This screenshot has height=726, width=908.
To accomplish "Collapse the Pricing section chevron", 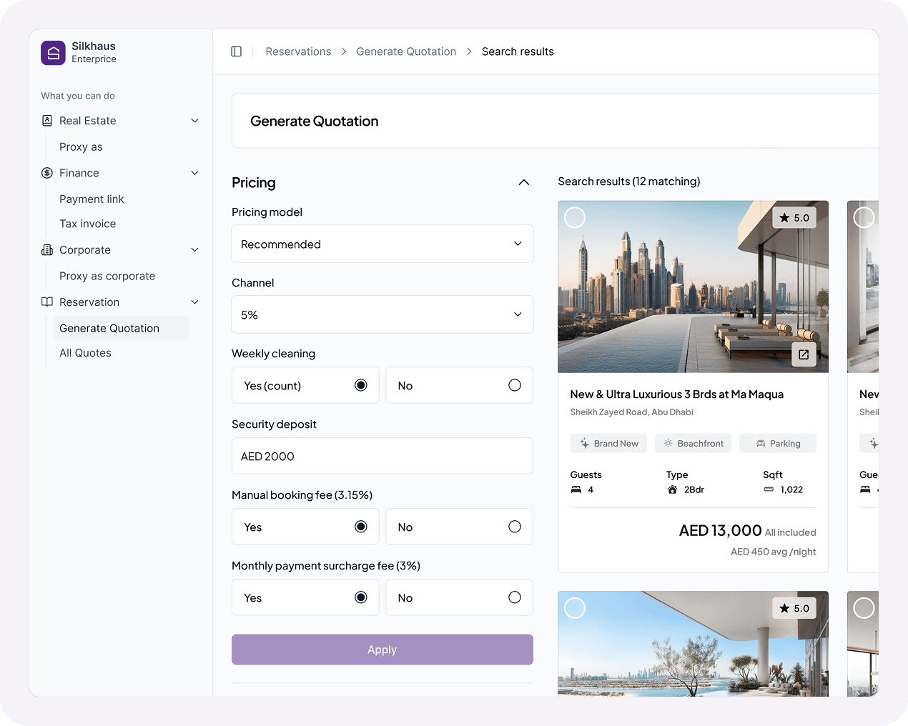I will (x=524, y=182).
